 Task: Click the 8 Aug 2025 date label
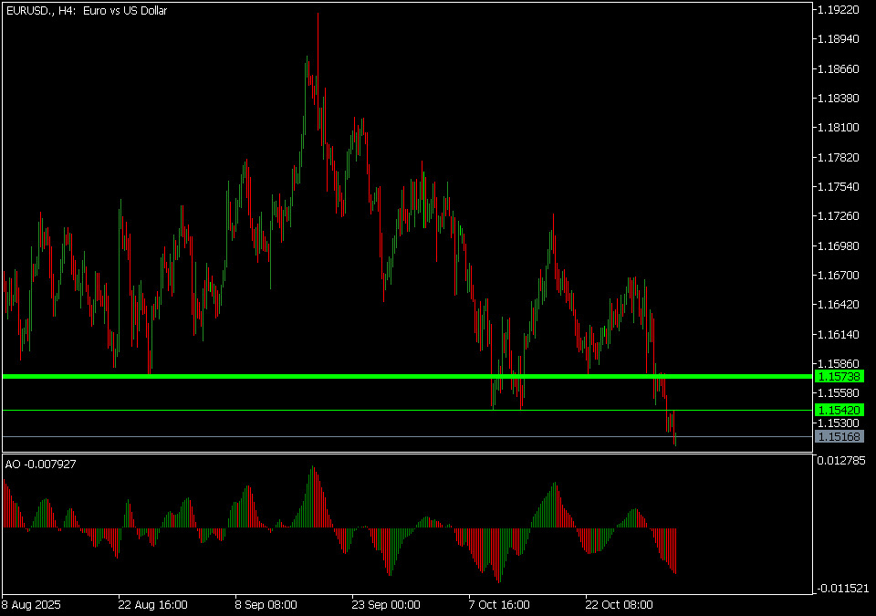[x=33, y=604]
